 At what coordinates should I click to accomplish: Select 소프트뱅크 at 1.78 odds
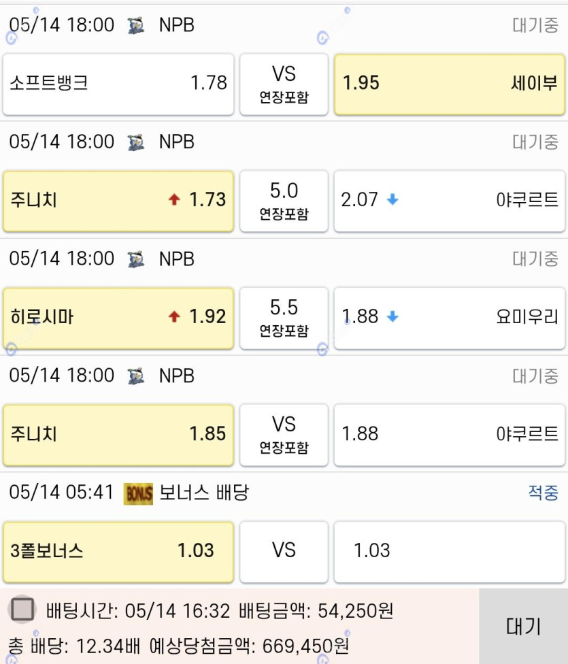coord(118,84)
